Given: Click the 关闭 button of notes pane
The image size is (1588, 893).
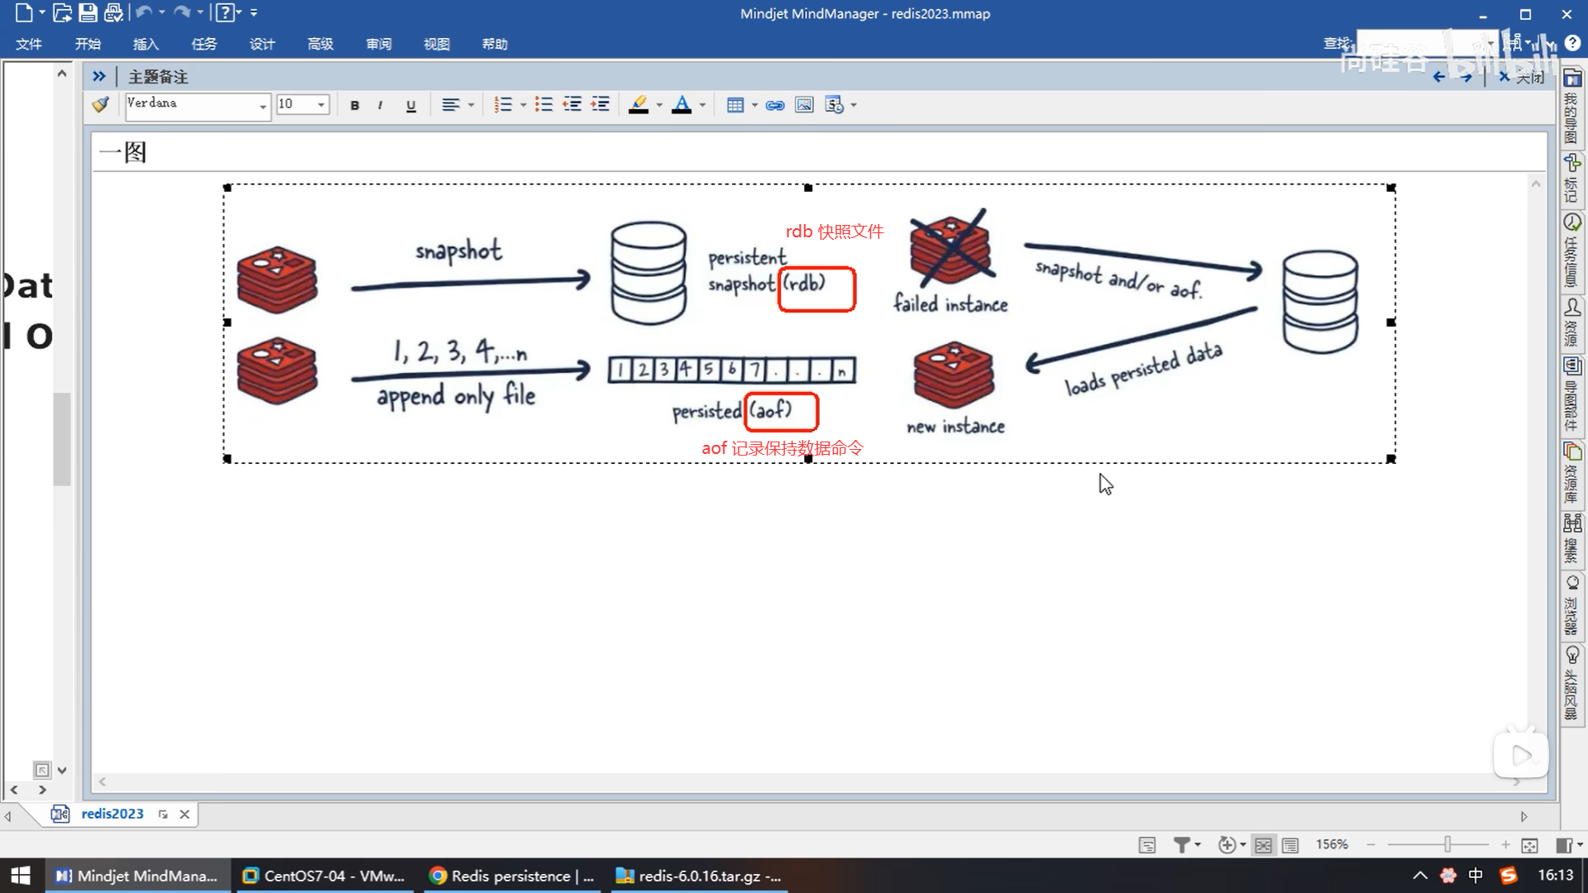Looking at the screenshot, I should coord(1522,77).
